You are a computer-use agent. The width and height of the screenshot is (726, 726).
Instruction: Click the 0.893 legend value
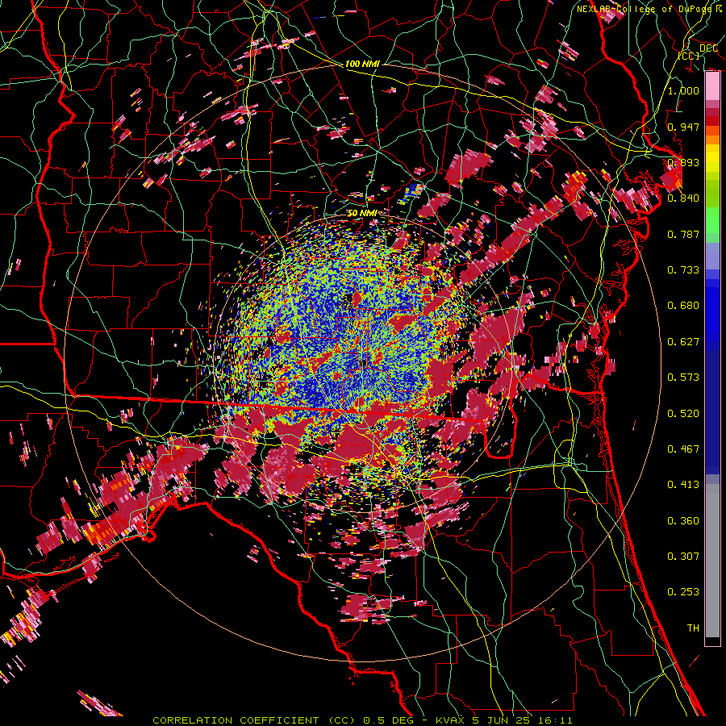683,162
